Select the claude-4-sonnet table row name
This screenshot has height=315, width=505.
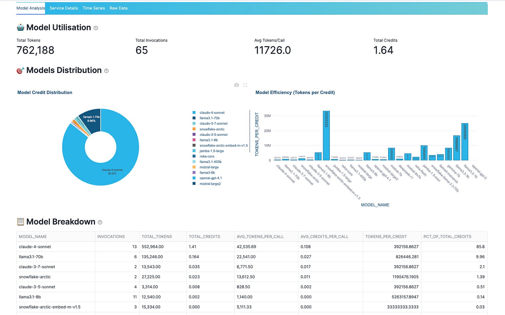pyautogui.click(x=35, y=247)
